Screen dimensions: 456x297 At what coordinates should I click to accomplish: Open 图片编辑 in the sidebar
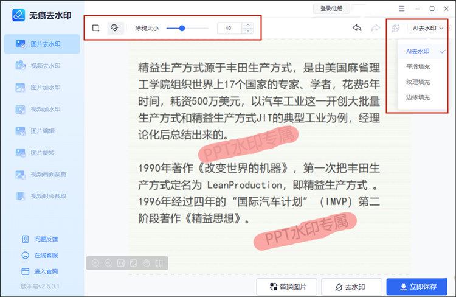click(x=42, y=131)
